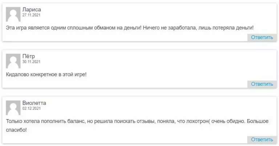Click the word "спасибо!" ending Виолетта's comment
Viewport: 279px width, 146px height.
pyautogui.click(x=16, y=130)
